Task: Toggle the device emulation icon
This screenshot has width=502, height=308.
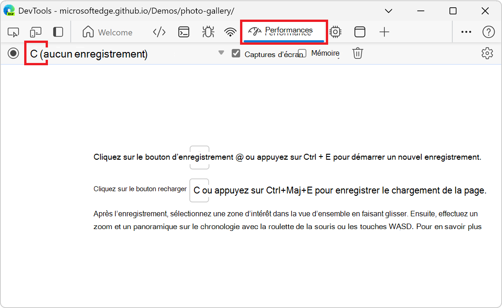Action: pyautogui.click(x=36, y=32)
